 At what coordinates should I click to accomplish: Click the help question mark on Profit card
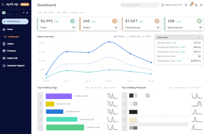(x=74, y=27)
